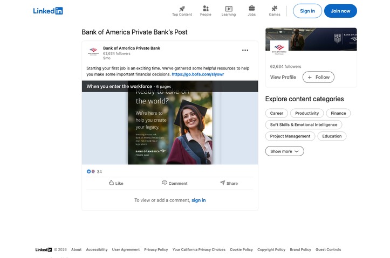Open Bank of America Private Bank author name
Image resolution: width=390 pixels, height=258 pixels.
click(132, 48)
